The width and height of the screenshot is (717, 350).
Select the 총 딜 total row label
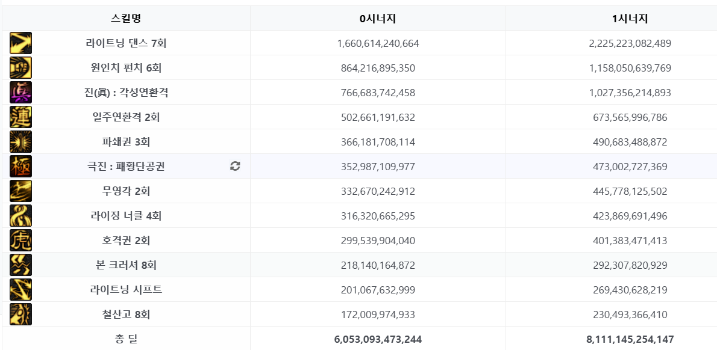[126, 340]
